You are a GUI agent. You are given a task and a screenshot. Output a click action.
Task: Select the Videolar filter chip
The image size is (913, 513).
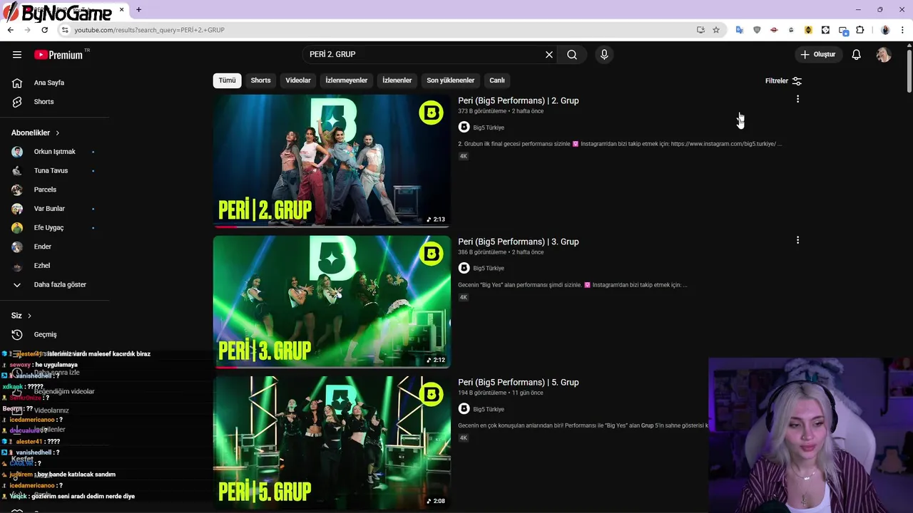(298, 81)
